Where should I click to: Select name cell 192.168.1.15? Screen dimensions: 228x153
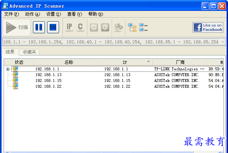pyautogui.click(x=49, y=80)
